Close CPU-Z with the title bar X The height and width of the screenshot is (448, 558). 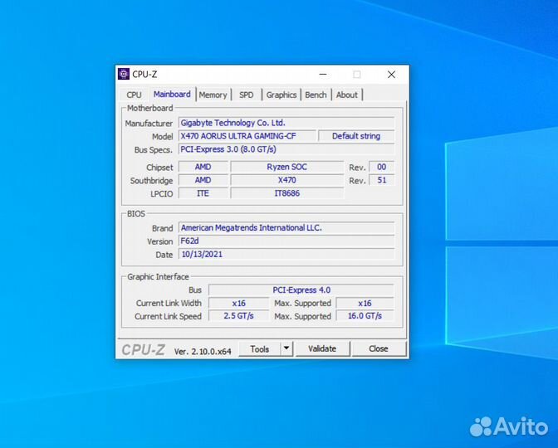click(391, 75)
